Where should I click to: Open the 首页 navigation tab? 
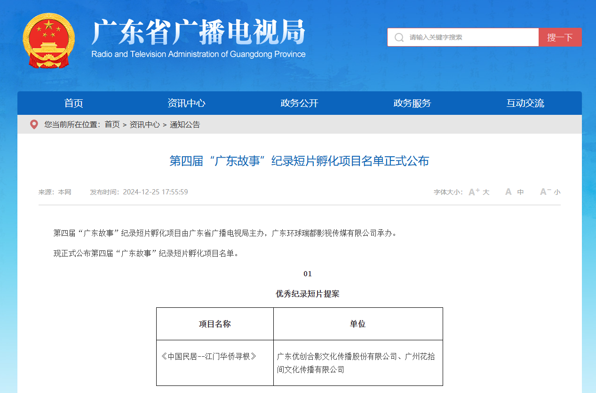coord(74,103)
